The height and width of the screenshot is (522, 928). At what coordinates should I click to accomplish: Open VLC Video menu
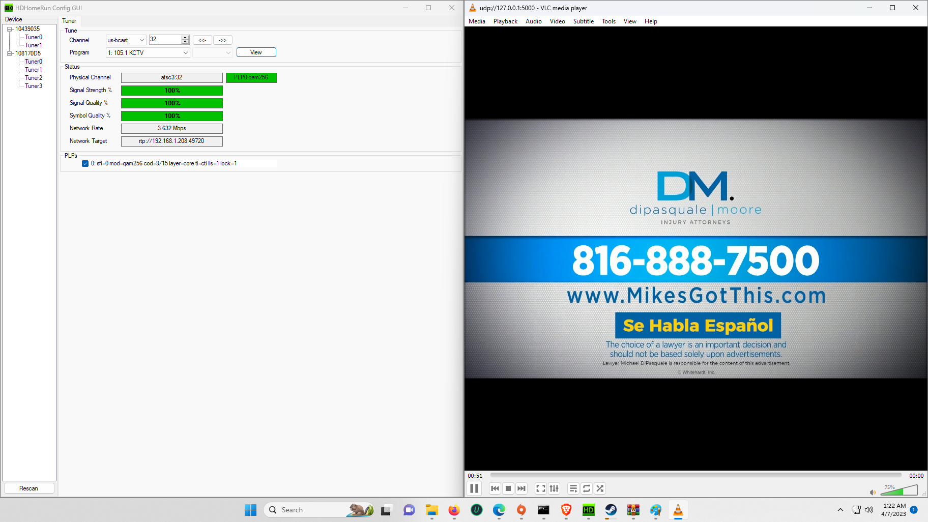[x=558, y=21]
